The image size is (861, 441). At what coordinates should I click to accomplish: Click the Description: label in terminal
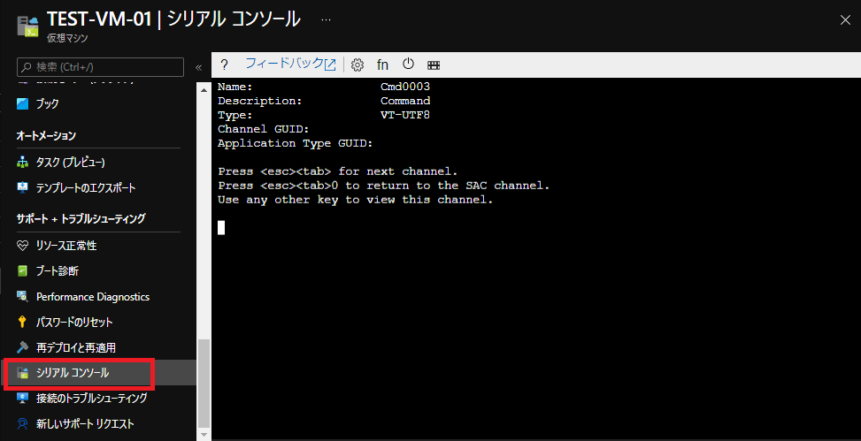point(260,101)
